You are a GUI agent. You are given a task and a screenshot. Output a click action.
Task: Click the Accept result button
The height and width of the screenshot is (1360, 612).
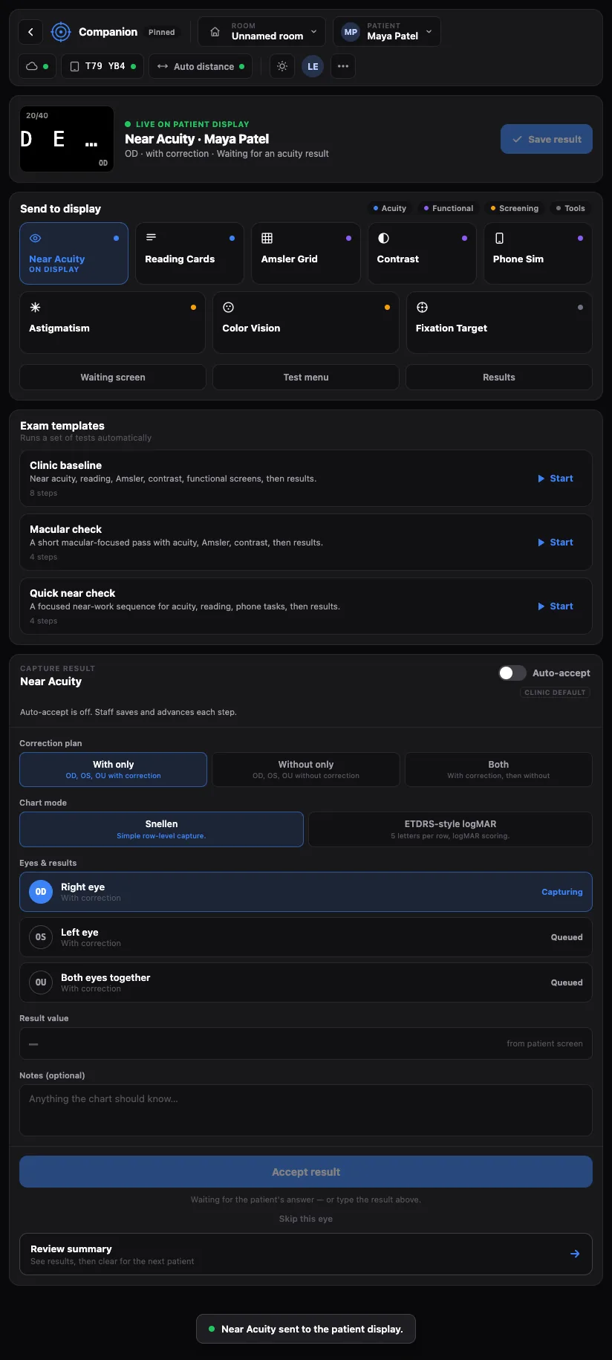click(x=306, y=1172)
